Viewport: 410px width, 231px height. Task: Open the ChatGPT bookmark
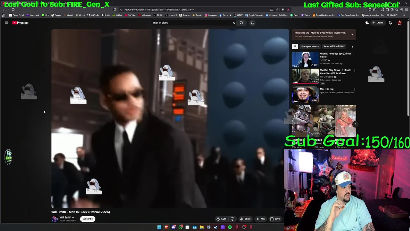pos(392,15)
